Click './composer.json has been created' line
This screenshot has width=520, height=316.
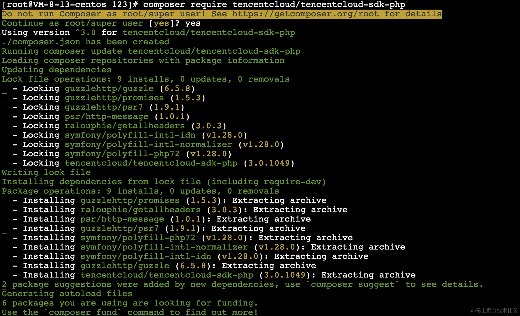pyautogui.click(x=86, y=42)
